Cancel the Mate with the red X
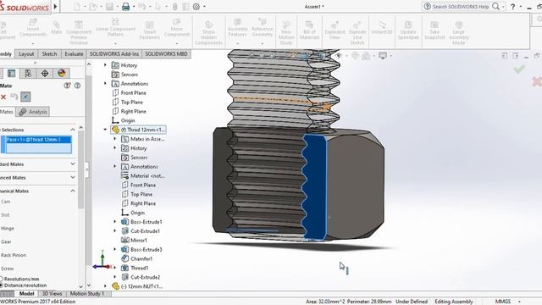 [x=3, y=97]
